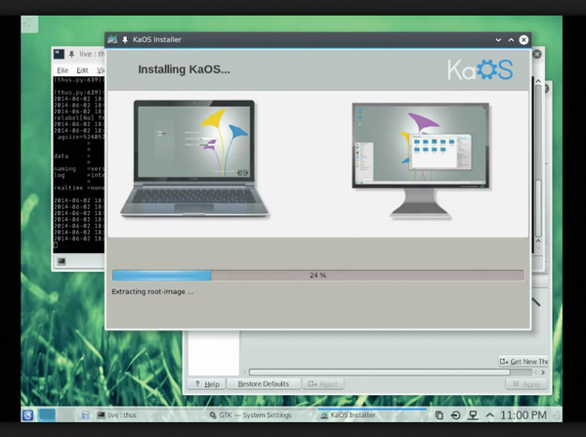Click the terminal window title icon

[59, 54]
